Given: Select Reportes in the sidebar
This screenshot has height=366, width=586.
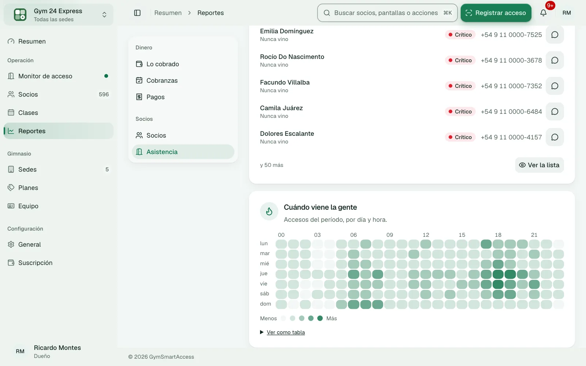Looking at the screenshot, I should point(59,131).
